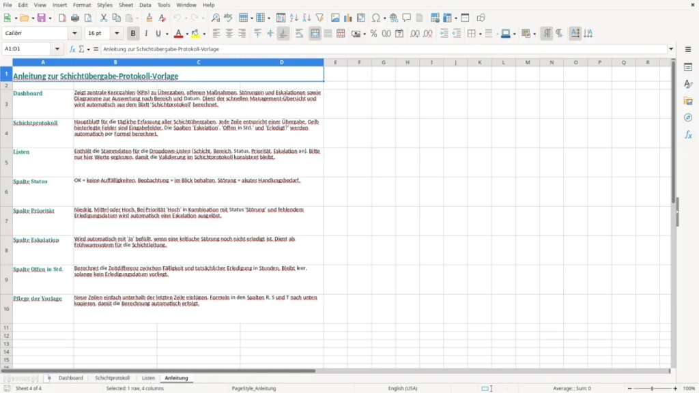Open the Function Wizard fx icon
This screenshot has width=699, height=393.
pyautogui.click(x=72, y=49)
